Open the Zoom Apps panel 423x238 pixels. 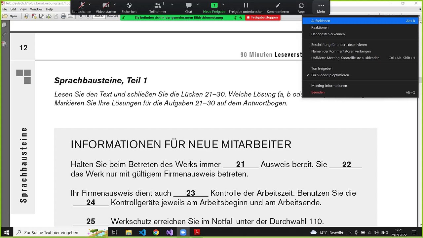coord(301,7)
